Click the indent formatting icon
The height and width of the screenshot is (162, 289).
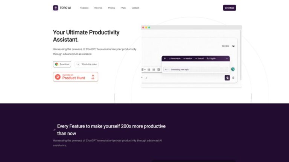pos(158,70)
